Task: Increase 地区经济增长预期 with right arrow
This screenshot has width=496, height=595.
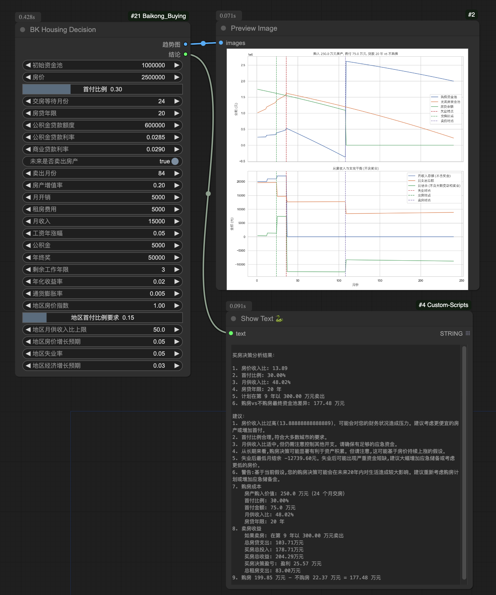Action: [x=177, y=366]
